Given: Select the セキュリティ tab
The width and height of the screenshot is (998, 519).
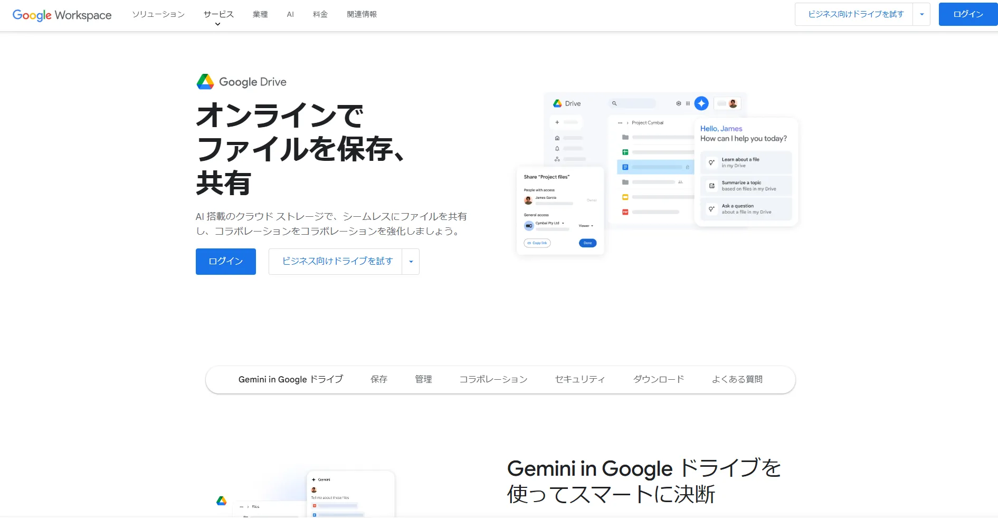Looking at the screenshot, I should (580, 379).
